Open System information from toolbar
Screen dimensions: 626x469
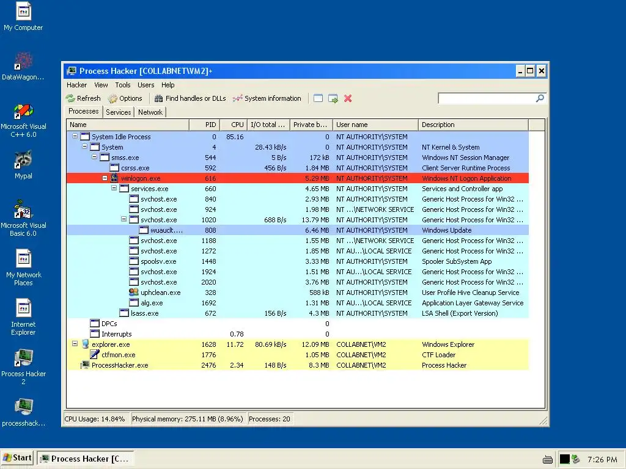pos(267,98)
